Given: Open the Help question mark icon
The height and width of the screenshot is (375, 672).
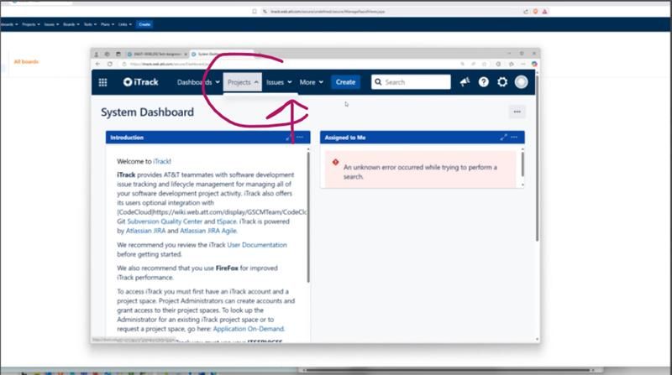Looking at the screenshot, I should [x=484, y=81].
